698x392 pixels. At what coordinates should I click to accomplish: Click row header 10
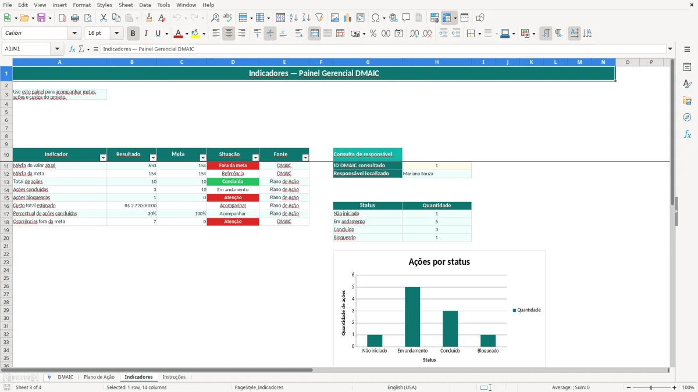tap(6, 154)
